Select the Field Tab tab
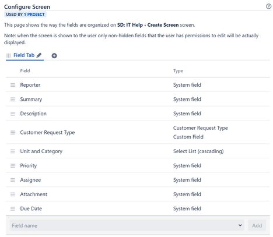273x237 pixels. click(x=24, y=55)
